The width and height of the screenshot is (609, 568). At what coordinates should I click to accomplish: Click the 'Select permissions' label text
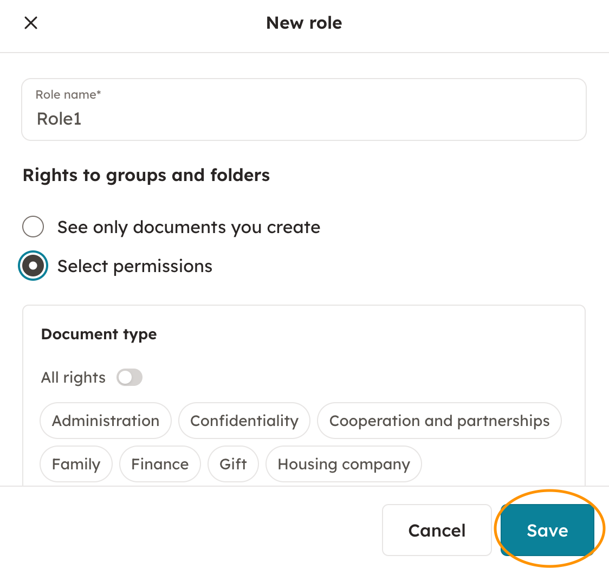point(135,266)
